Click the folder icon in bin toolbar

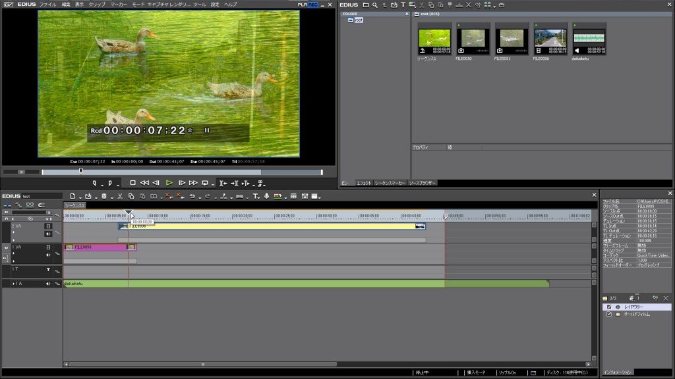pos(365,5)
